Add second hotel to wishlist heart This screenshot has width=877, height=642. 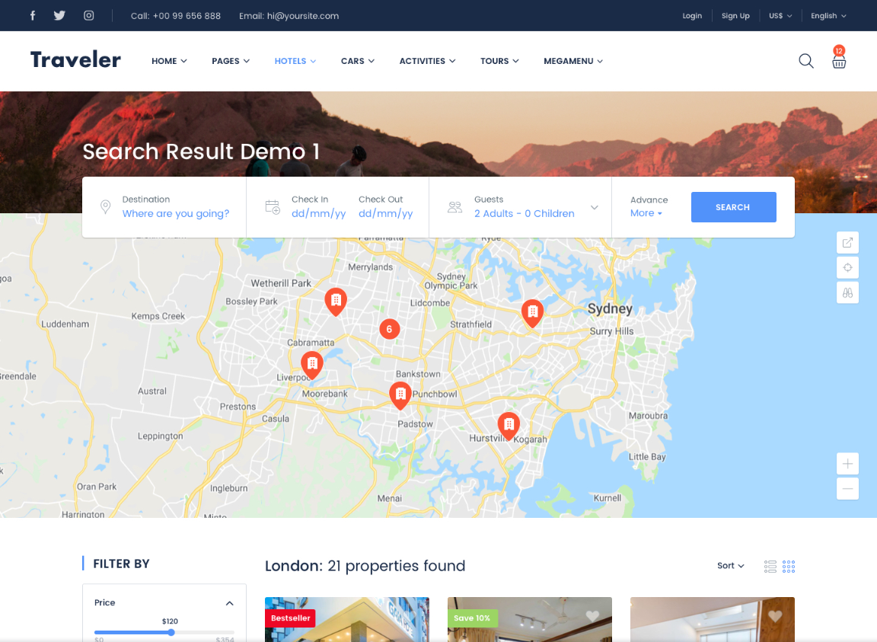pos(592,616)
